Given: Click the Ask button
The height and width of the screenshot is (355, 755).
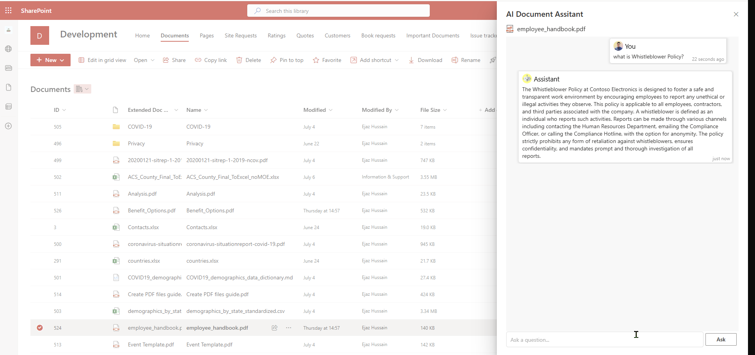Looking at the screenshot, I should (x=721, y=339).
